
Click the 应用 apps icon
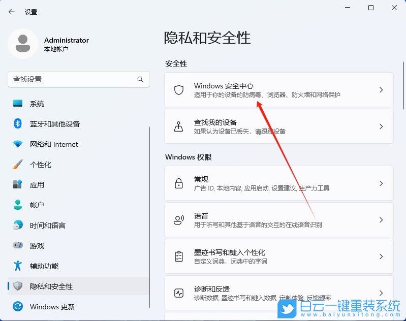pyautogui.click(x=18, y=184)
